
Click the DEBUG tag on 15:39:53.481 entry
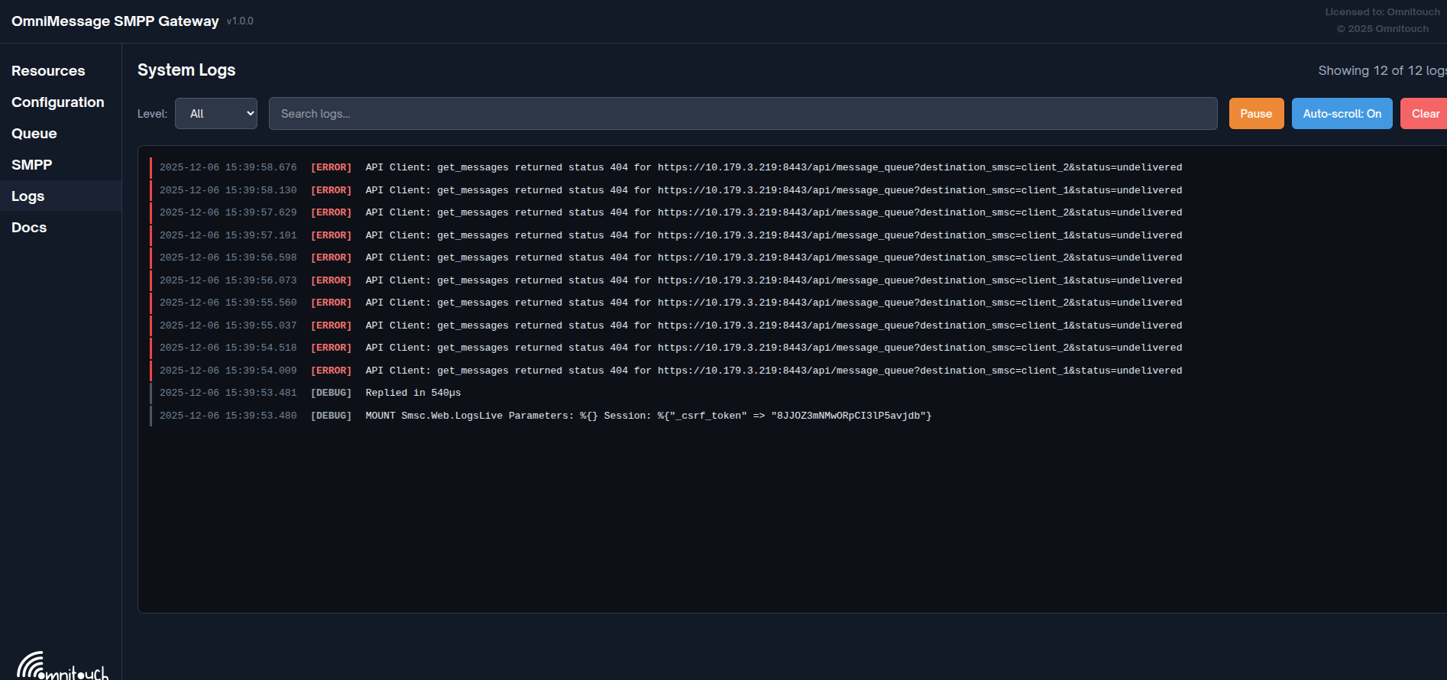pos(331,393)
